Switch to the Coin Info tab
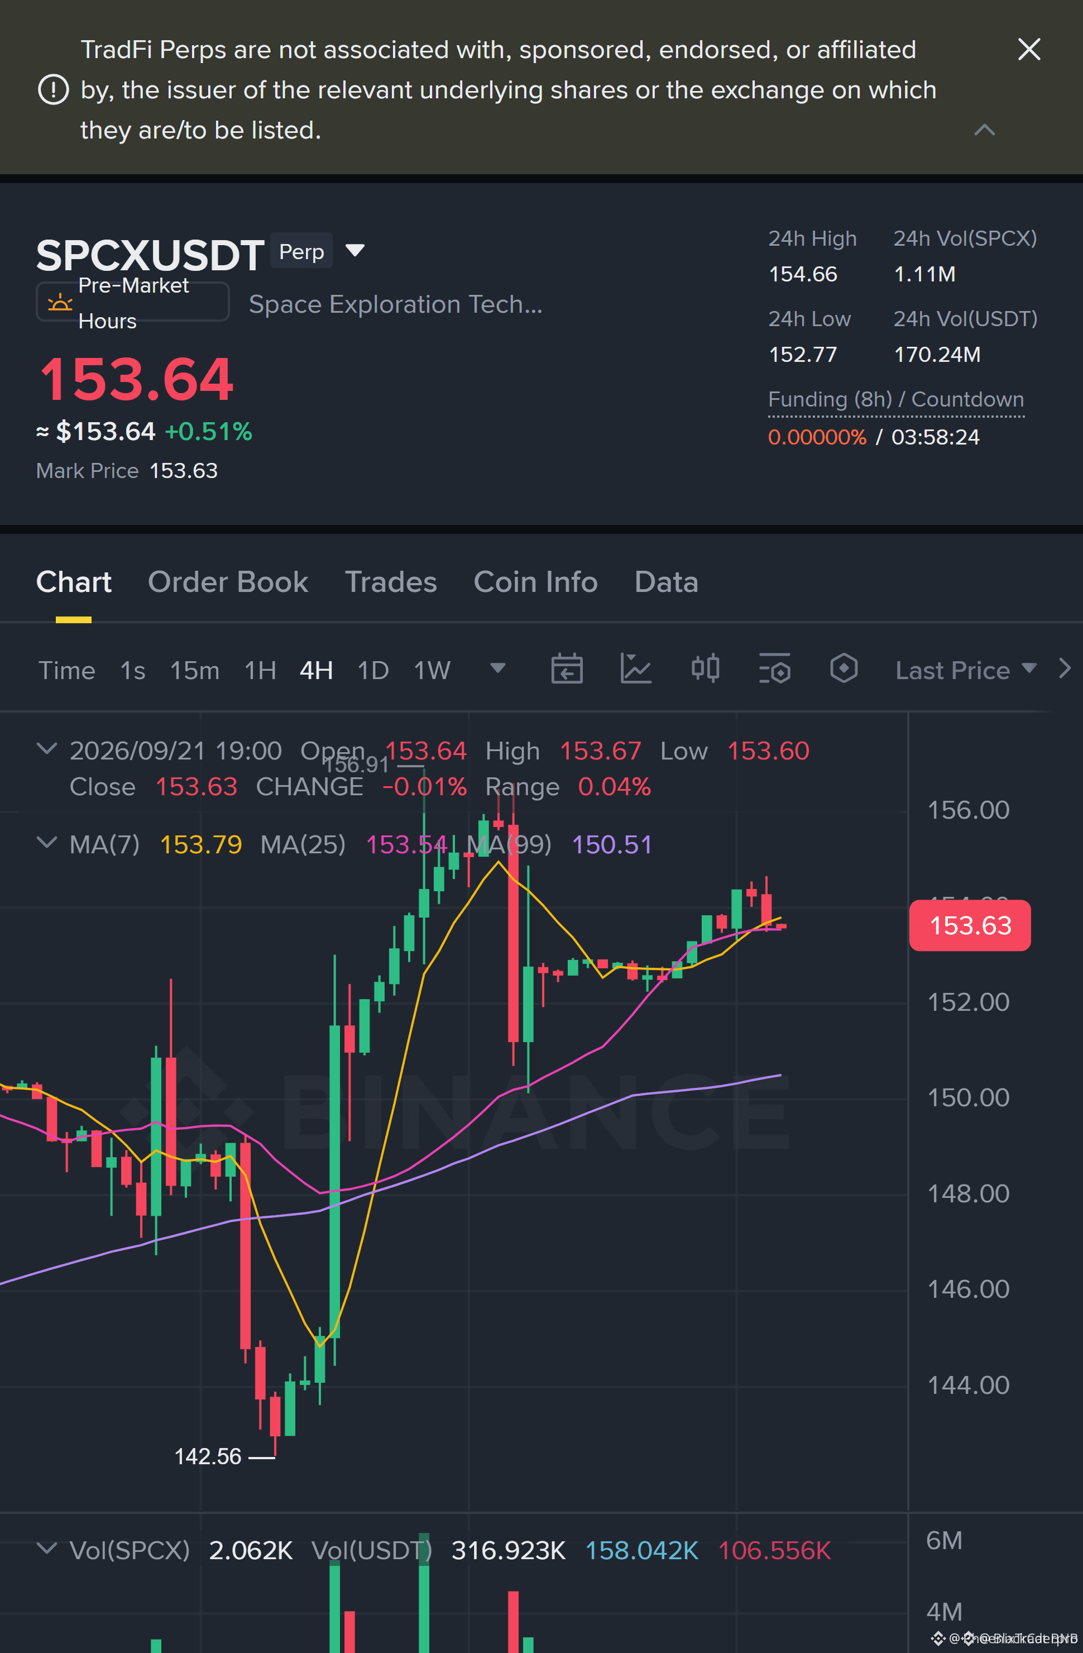 pos(535,582)
